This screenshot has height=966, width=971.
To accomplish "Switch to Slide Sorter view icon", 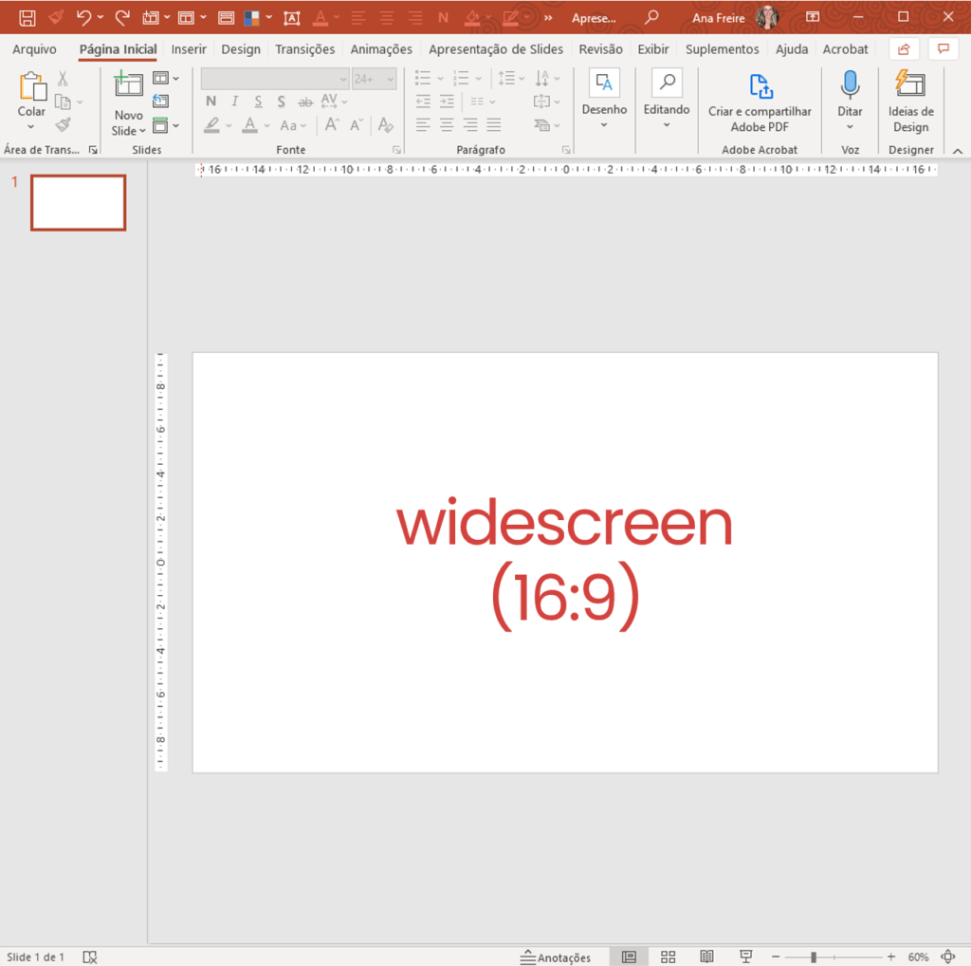I will point(668,957).
